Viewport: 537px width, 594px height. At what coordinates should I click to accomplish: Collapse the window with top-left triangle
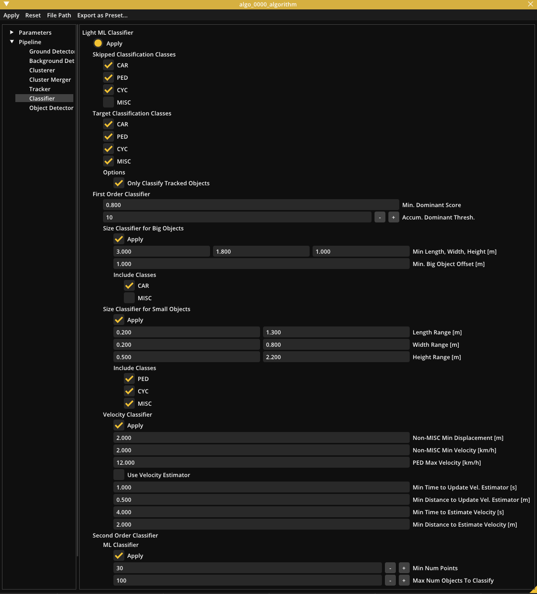[x=6, y=4]
